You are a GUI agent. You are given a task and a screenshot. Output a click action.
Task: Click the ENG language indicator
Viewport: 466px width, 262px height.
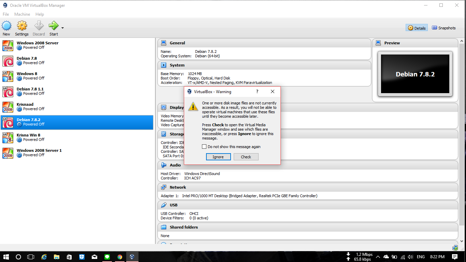tap(421, 257)
